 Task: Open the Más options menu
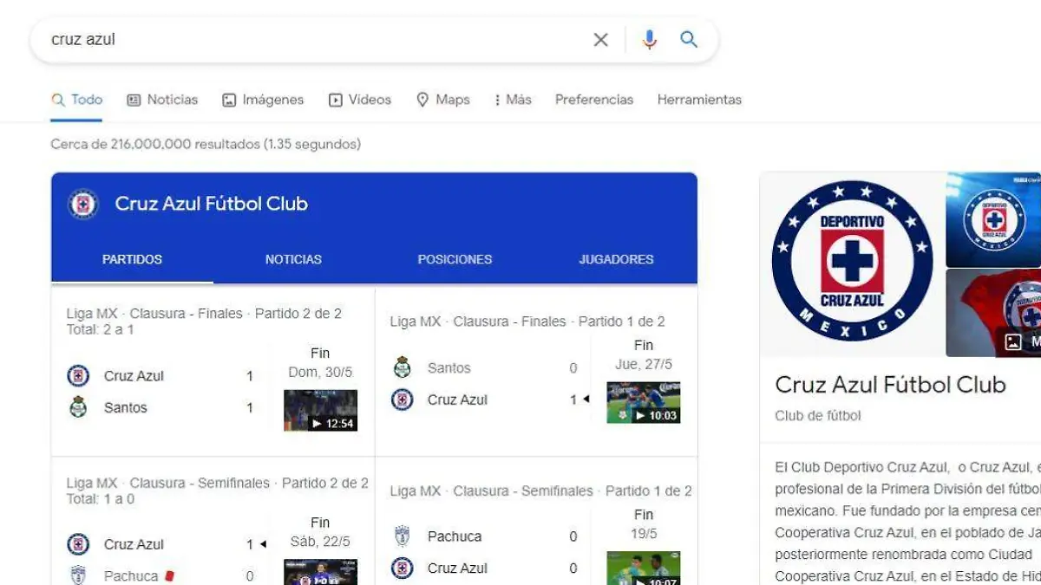coord(513,100)
